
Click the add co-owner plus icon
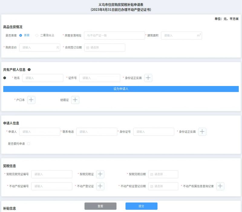click(29, 70)
